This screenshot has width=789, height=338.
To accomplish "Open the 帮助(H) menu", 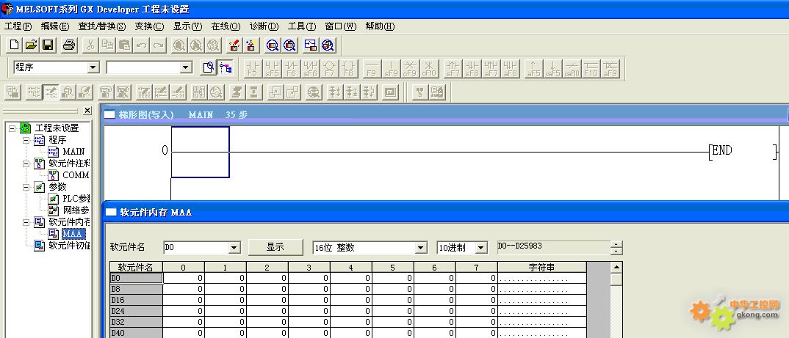I will click(x=380, y=26).
